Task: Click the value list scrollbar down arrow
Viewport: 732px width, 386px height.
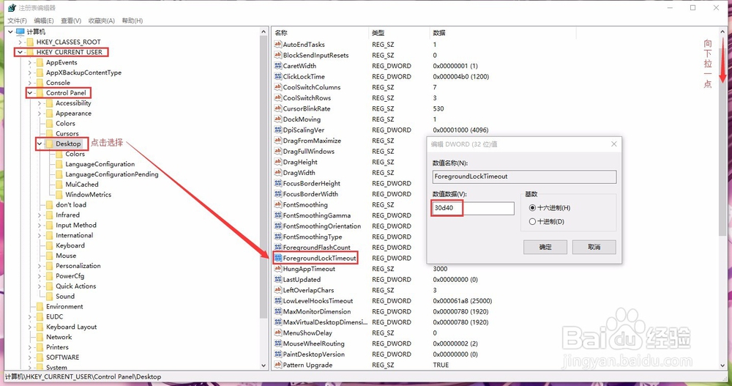Action: coord(723,365)
